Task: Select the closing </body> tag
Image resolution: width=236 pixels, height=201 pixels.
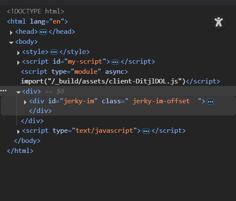Action: (27, 141)
